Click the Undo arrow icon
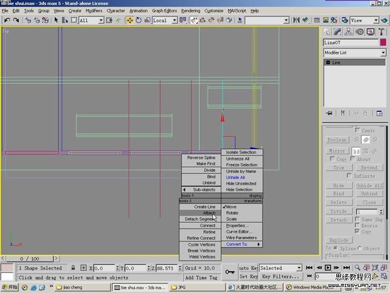The height and width of the screenshot is (293, 390). [x=7, y=20]
